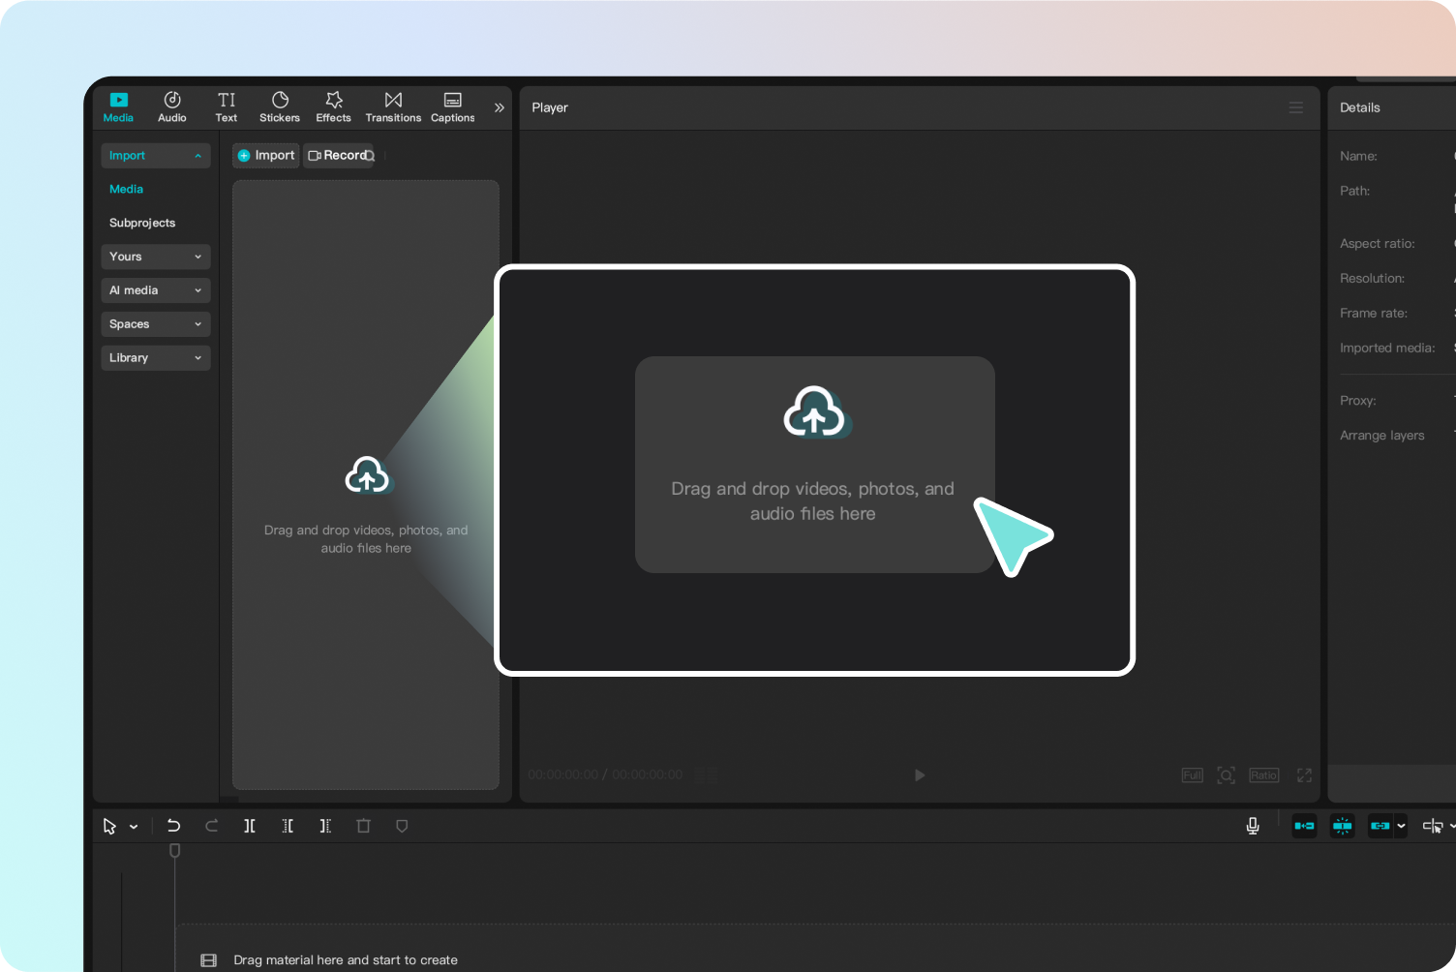Open the Effects panel
The height and width of the screenshot is (972, 1456).
(x=333, y=106)
